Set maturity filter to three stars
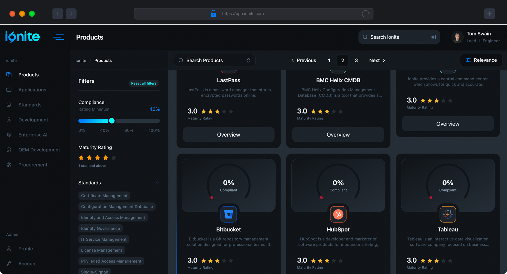The image size is (507, 274). tap(97, 158)
